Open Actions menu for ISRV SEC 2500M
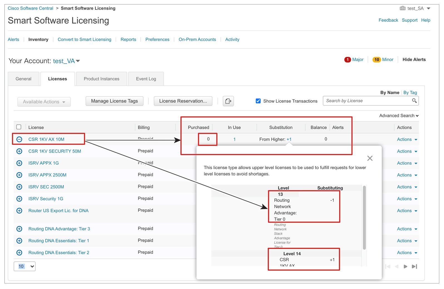 pos(407,187)
